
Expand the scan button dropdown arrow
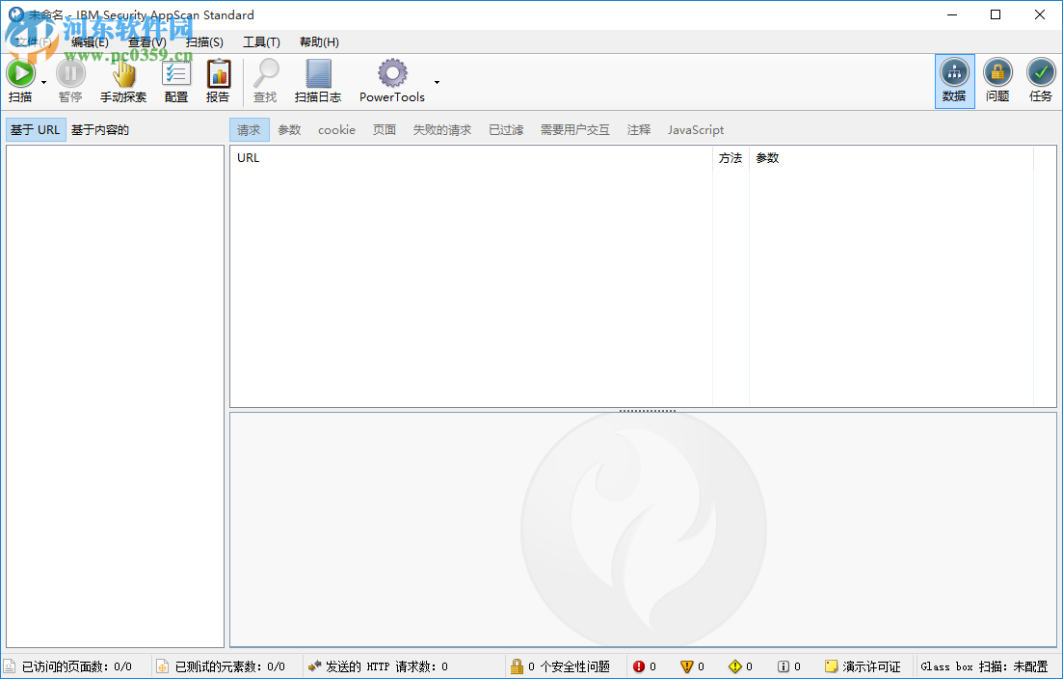pyautogui.click(x=42, y=84)
